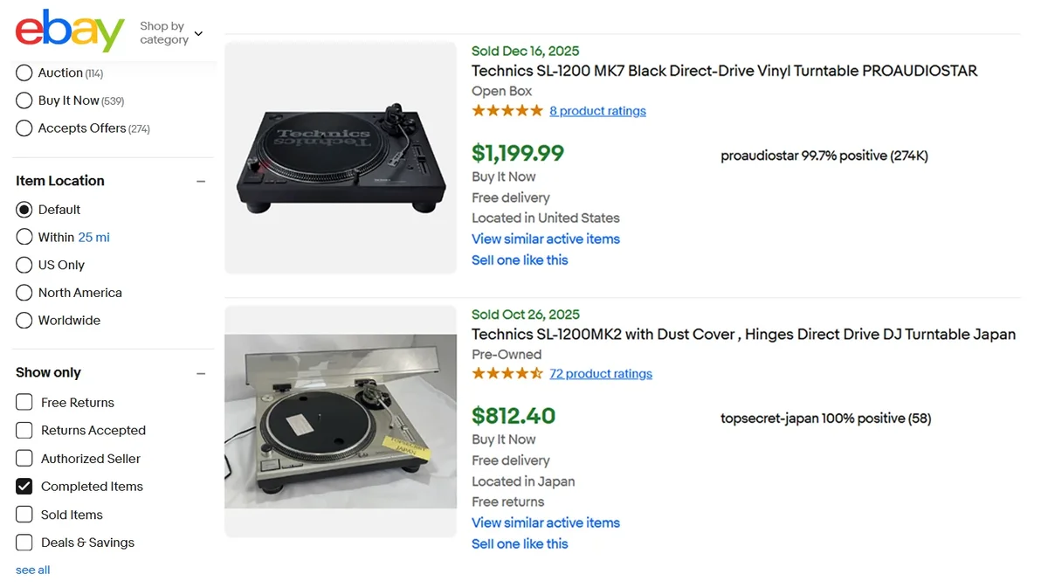1048x588 pixels.
Task: Tick the Authorized Seller checkbox
Action: (x=24, y=459)
